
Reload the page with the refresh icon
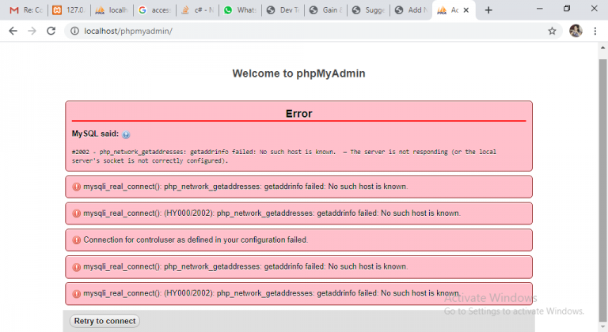(51, 31)
